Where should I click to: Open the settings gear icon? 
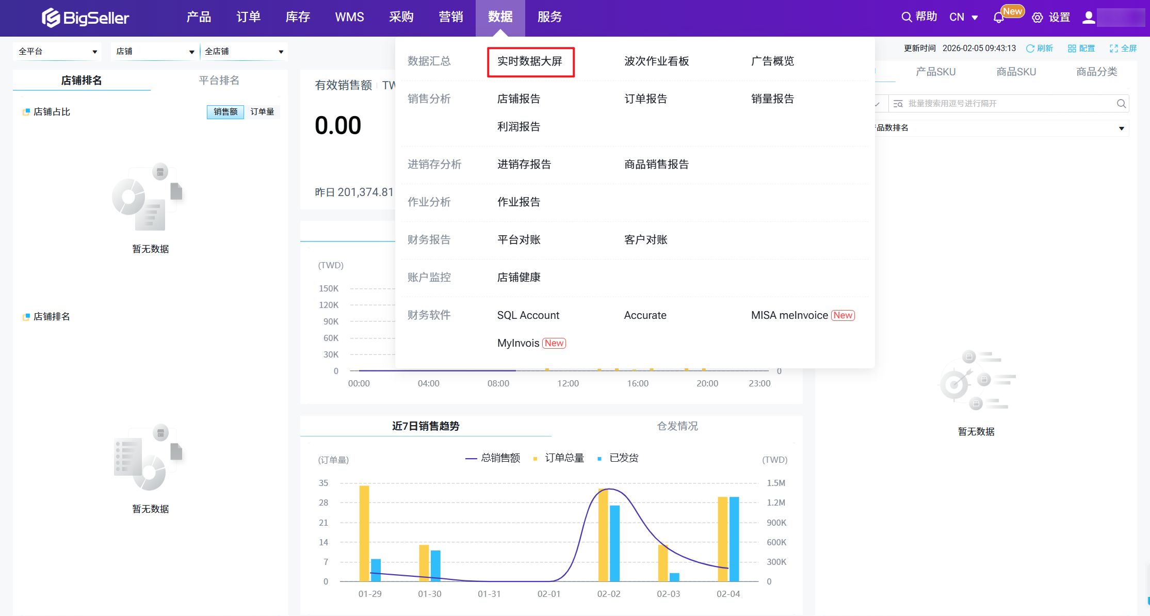pos(1037,18)
